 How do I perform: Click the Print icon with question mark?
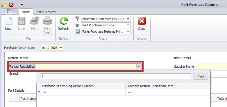pos(35,21)
